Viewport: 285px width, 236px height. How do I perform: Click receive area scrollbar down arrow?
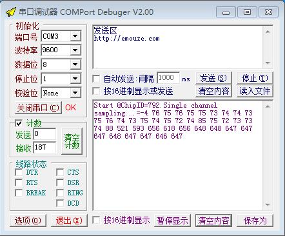pyautogui.click(x=268, y=204)
